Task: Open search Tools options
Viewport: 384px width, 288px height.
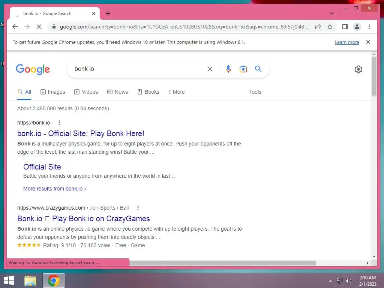Action: pos(255,92)
